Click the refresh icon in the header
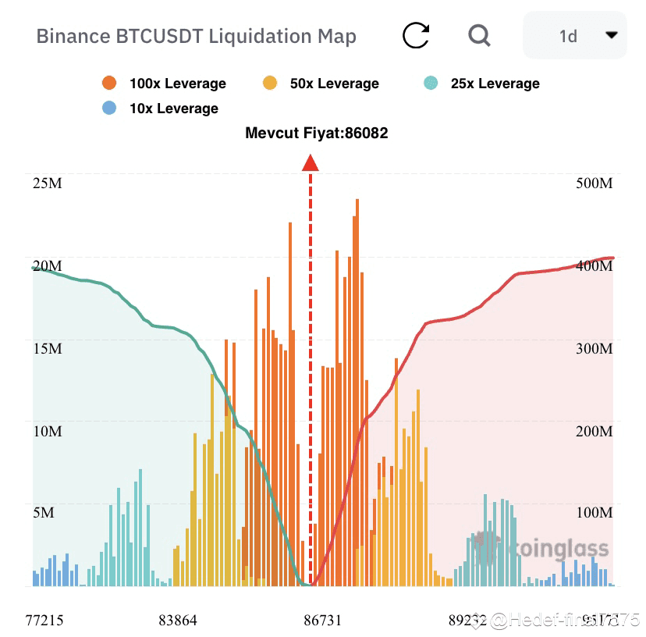The image size is (646, 637). coord(418,35)
